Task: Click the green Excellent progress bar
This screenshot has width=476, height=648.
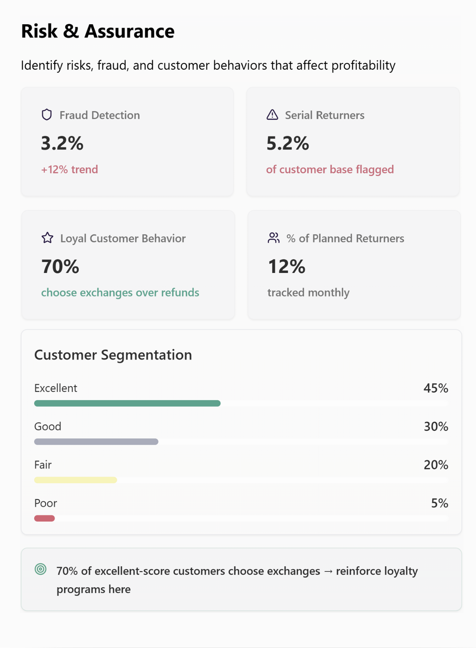Action: coord(127,403)
